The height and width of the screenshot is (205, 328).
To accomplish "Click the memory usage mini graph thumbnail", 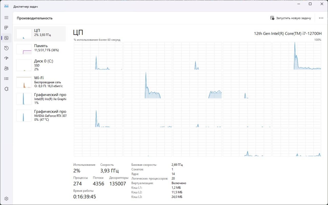I will pos(24,49).
